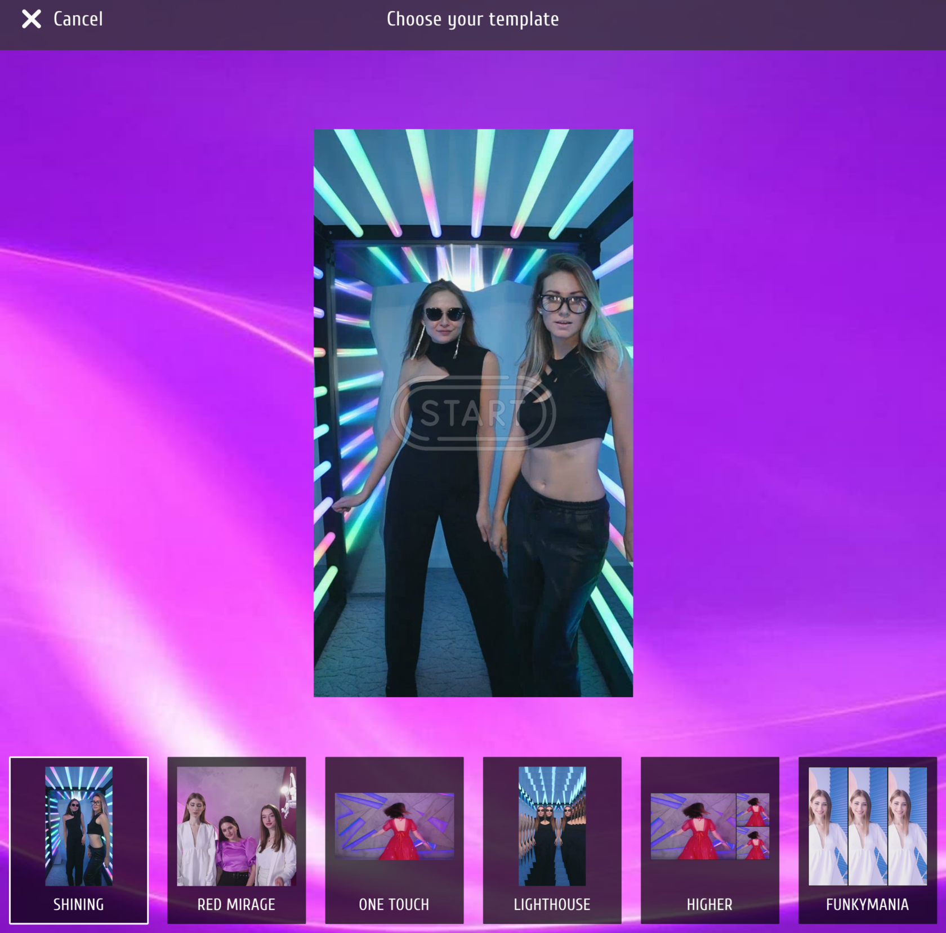Tap the START button on the preview
The image size is (946, 933).
pyautogui.click(x=473, y=413)
